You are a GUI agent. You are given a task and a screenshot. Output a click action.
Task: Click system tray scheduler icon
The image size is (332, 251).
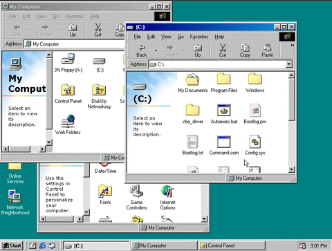302,246
